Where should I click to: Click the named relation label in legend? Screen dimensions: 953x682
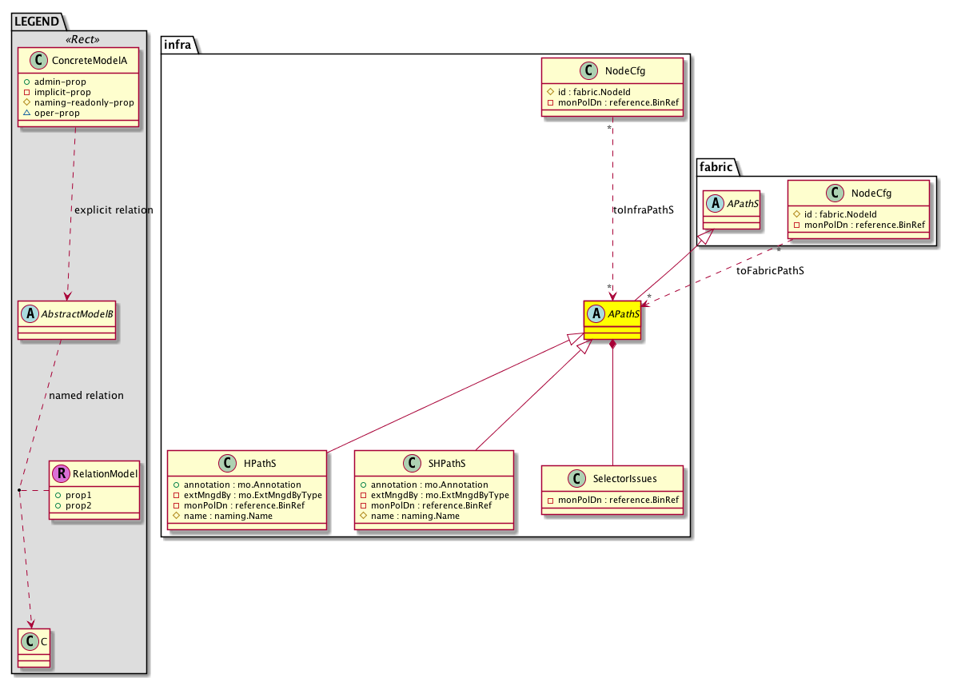[86, 395]
